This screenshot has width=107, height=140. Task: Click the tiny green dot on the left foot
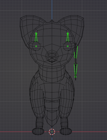(x=39, y=130)
